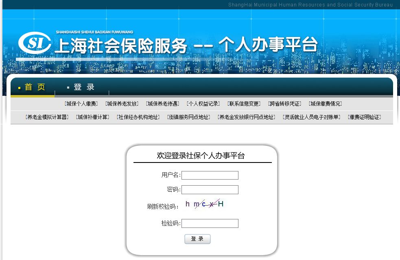Open 城保补缴计算 link
This screenshot has height=260, width=400.
point(93,117)
